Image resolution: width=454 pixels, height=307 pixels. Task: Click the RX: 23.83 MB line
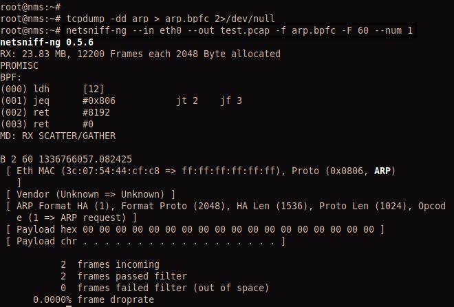140,54
